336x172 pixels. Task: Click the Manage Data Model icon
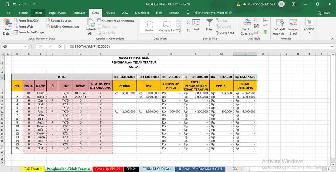[x=265, y=32]
